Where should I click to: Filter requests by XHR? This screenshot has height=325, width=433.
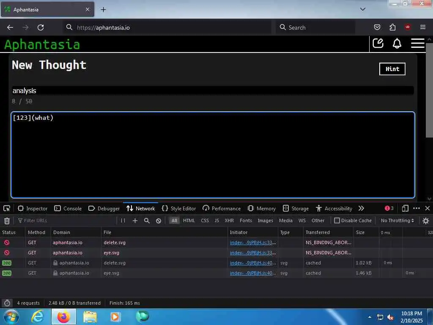click(x=229, y=220)
